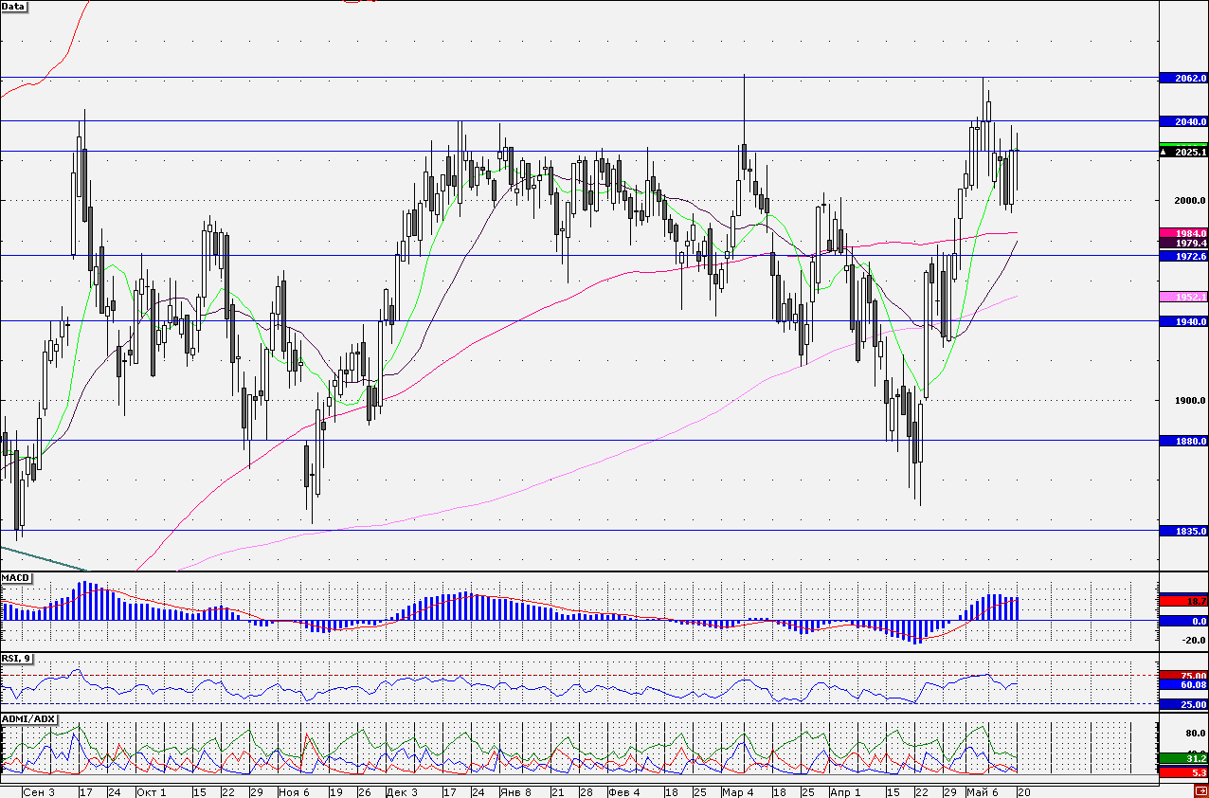Viewport: 1209px width, 798px height.
Task: Click the red arrow icon at bottom right
Action: pos(1200,790)
